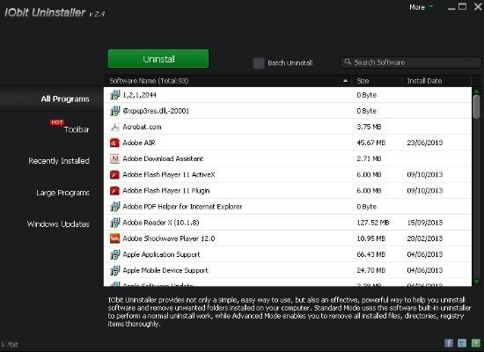Viewport: 484px width, 352px height.
Task: Open the Windows Updates section
Action: (x=58, y=224)
